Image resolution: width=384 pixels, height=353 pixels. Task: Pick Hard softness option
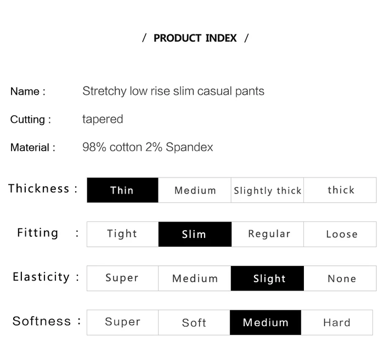pos(336,322)
